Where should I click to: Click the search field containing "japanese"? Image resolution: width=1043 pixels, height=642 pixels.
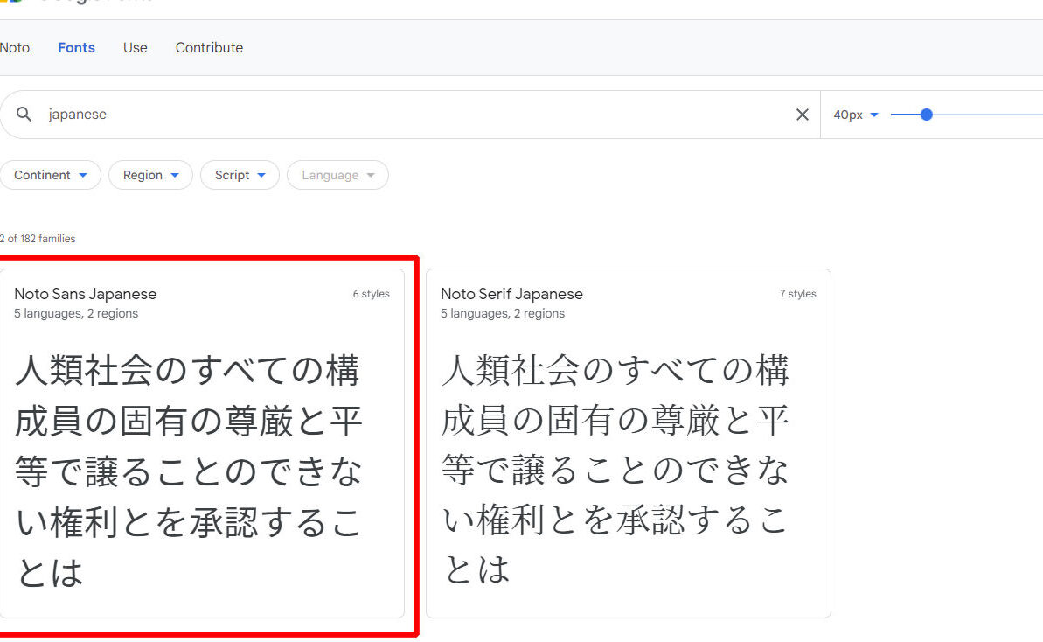tap(411, 115)
